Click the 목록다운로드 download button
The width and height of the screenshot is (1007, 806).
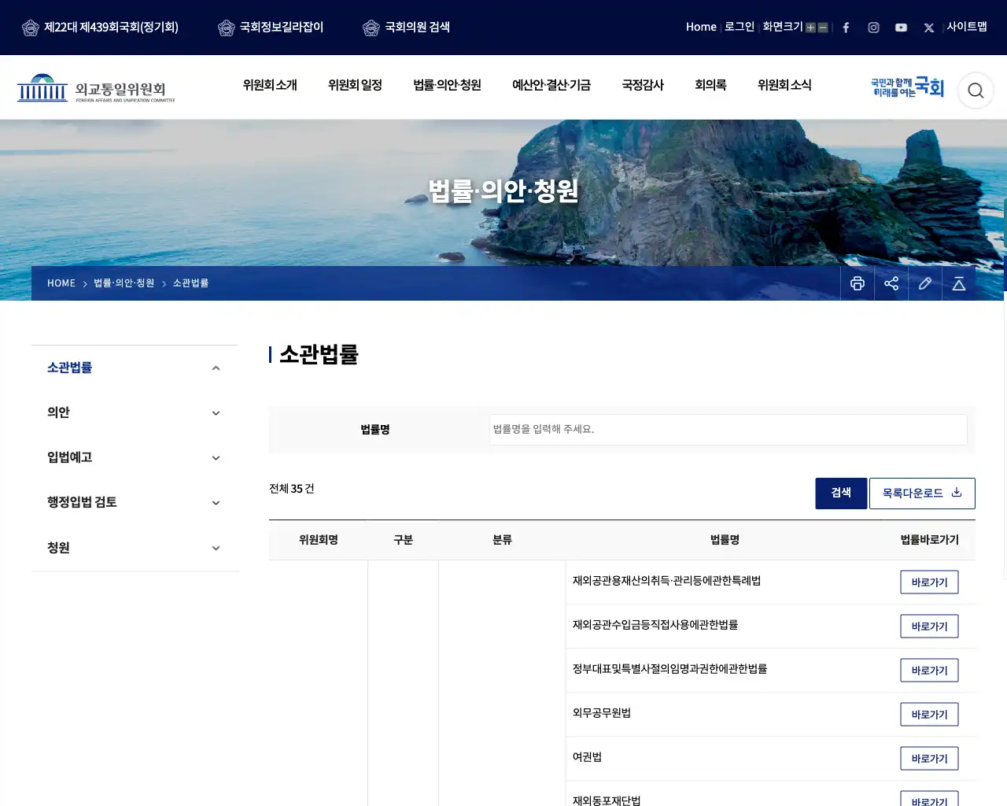(x=922, y=494)
